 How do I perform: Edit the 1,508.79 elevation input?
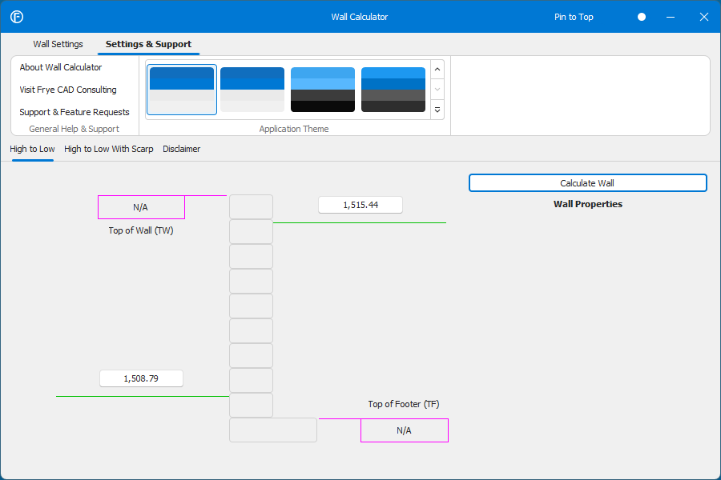coord(142,378)
